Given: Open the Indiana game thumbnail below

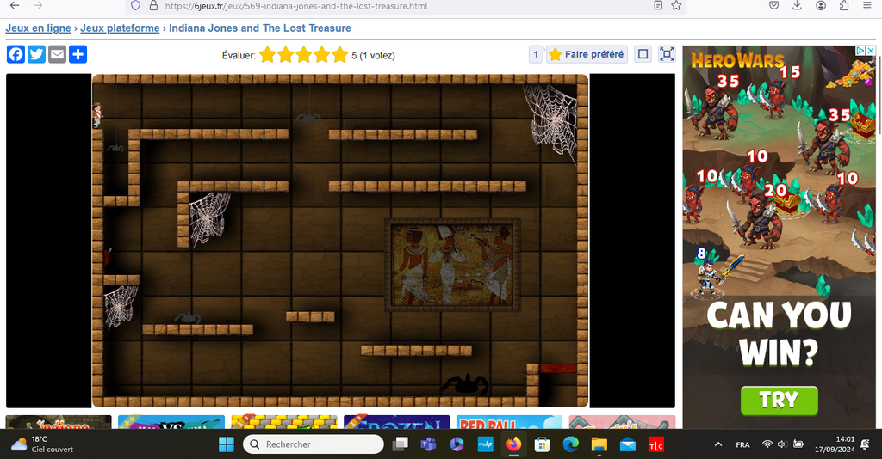Looking at the screenshot, I should [59, 422].
